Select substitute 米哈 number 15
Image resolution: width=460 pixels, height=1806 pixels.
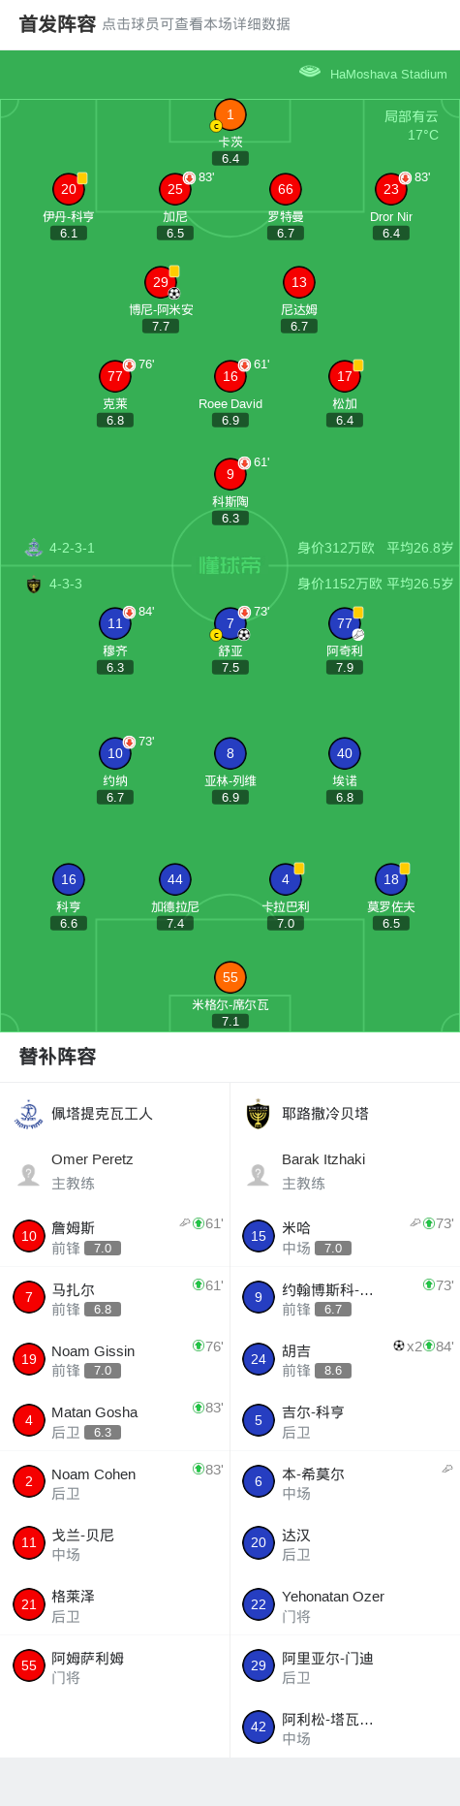[345, 1237]
